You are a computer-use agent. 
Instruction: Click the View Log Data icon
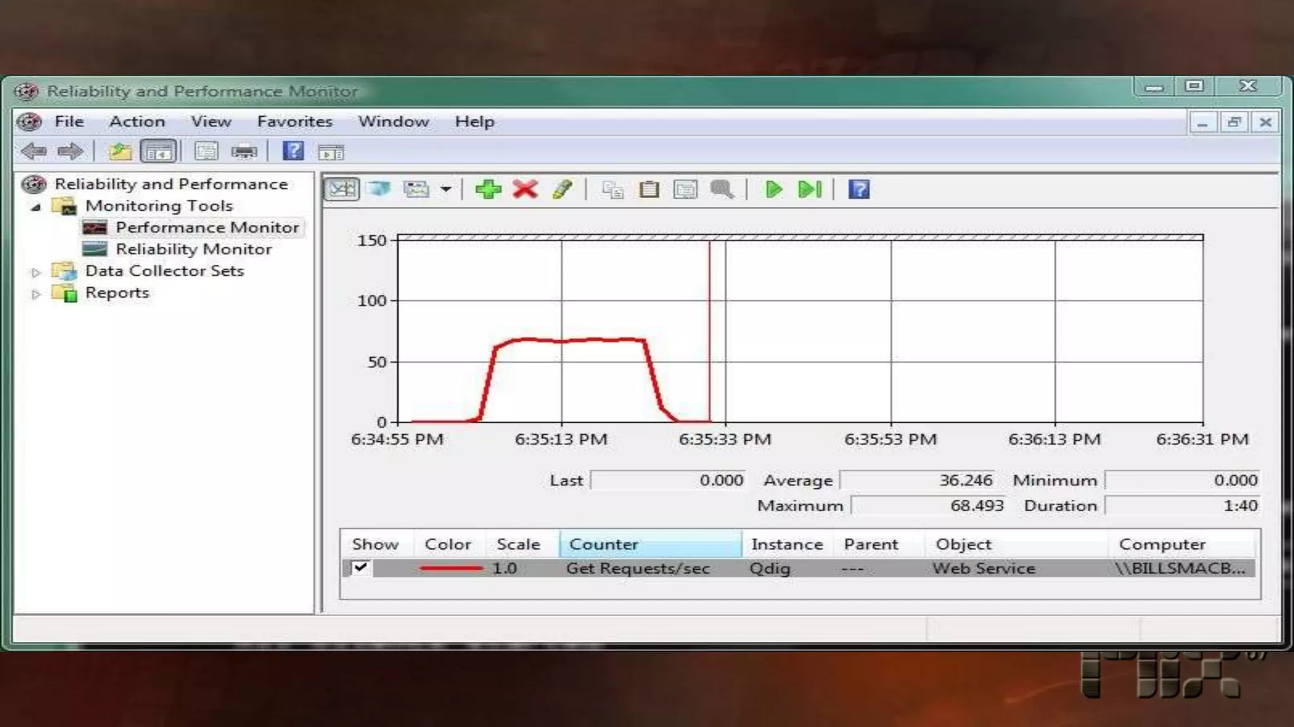coord(379,189)
